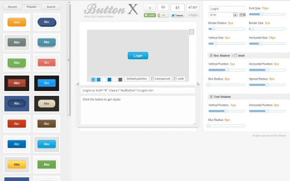Click the Border Radius slider handle

click(x=214, y=29)
